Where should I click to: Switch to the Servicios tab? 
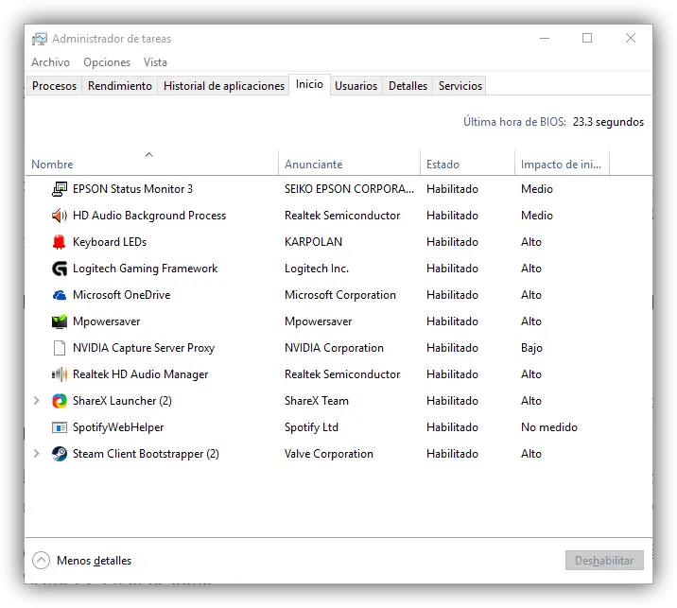click(460, 86)
